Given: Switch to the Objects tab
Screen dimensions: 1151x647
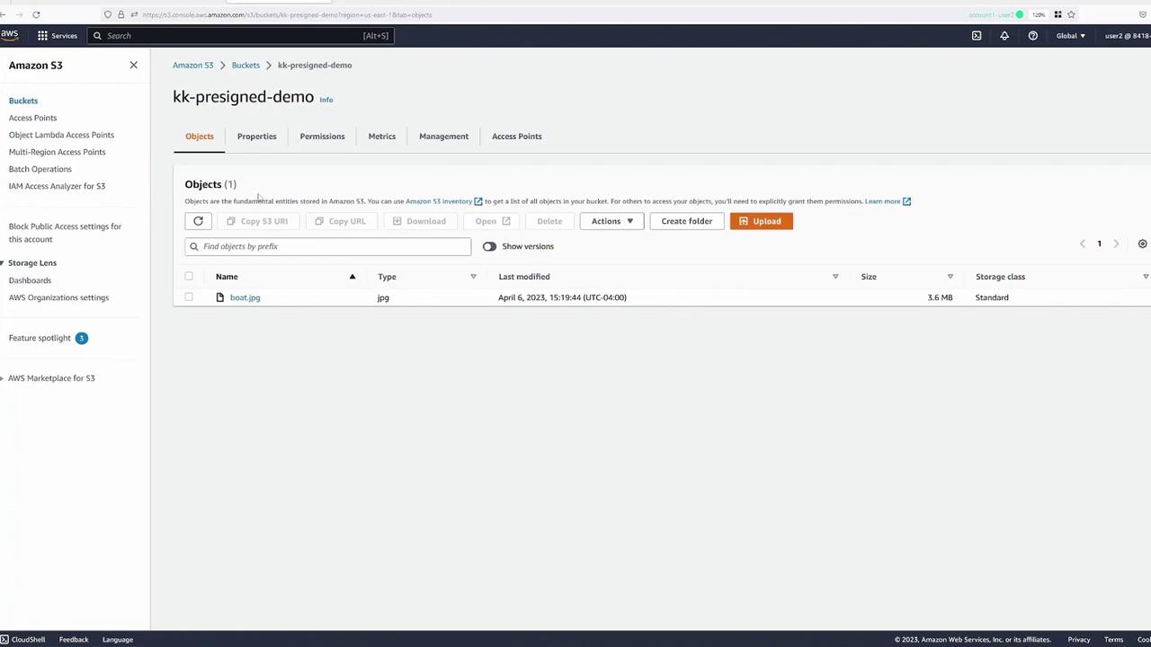Looking at the screenshot, I should (x=200, y=137).
